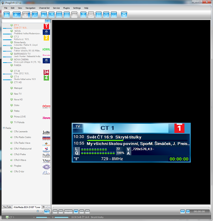Toggle subtitles (ABC) toolbar icon
Image resolution: width=213 pixels, height=221 pixels.
[91, 14]
